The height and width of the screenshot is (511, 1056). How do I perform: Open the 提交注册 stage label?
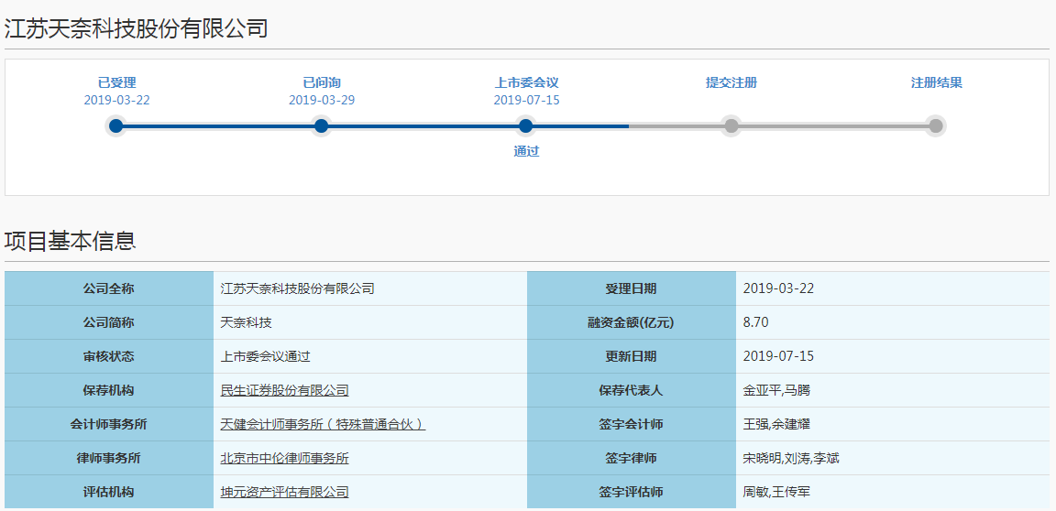coord(731,82)
